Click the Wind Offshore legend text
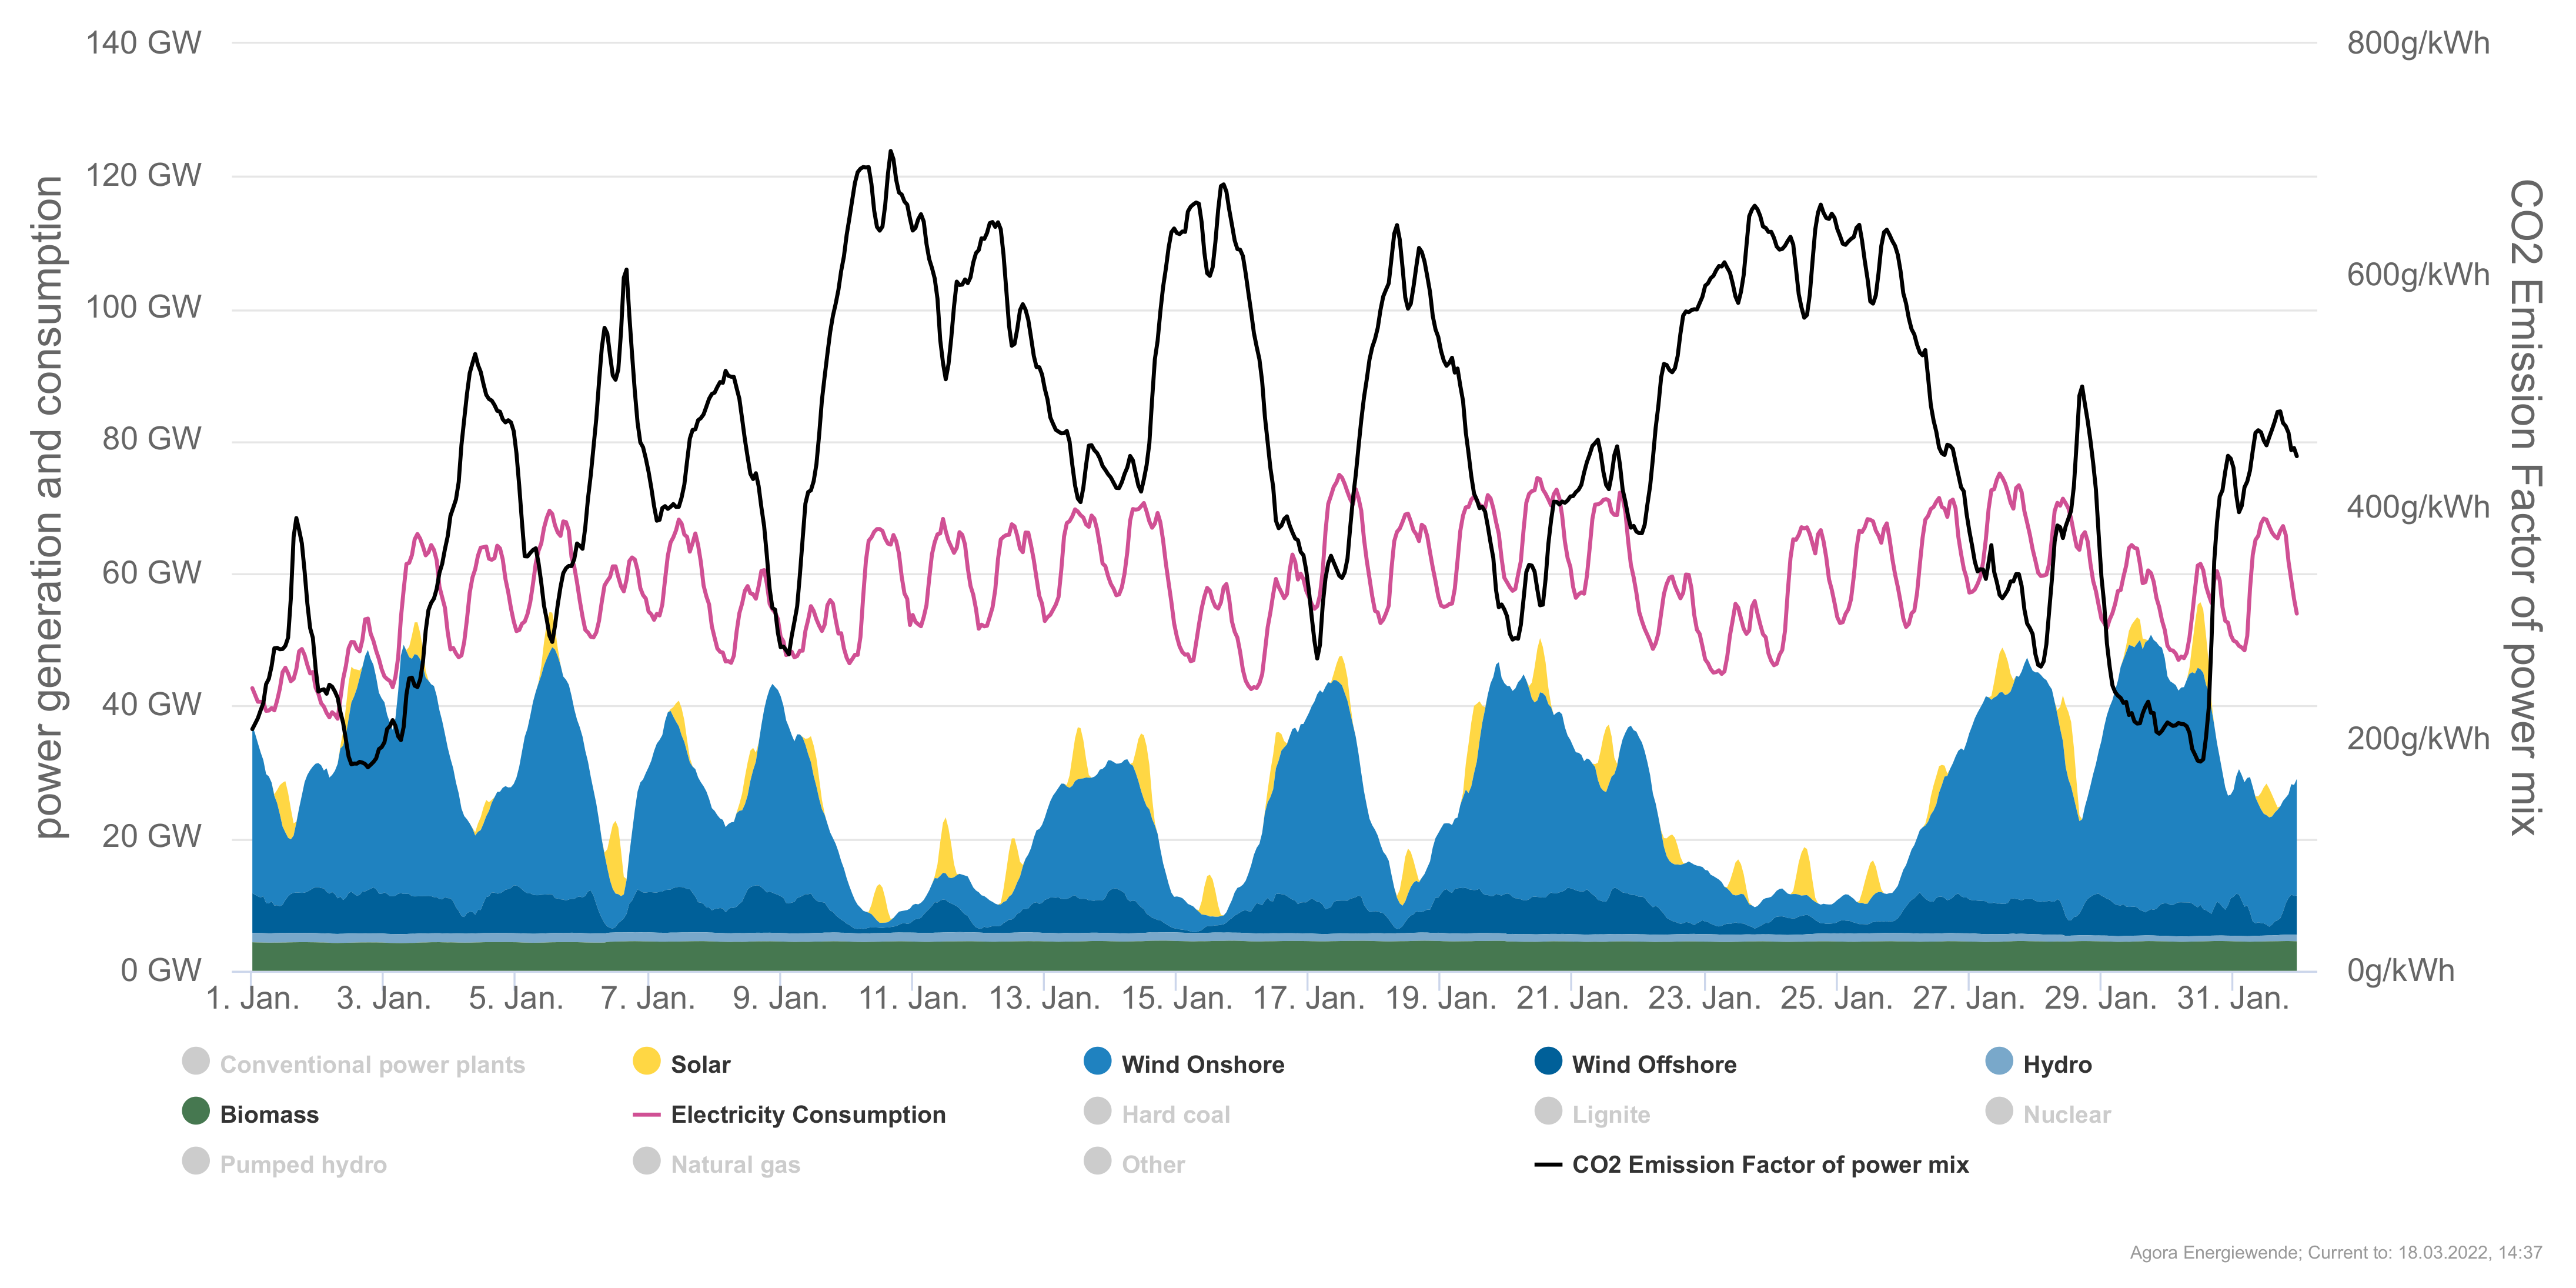The width and height of the screenshot is (2576, 1288). tap(1653, 1064)
